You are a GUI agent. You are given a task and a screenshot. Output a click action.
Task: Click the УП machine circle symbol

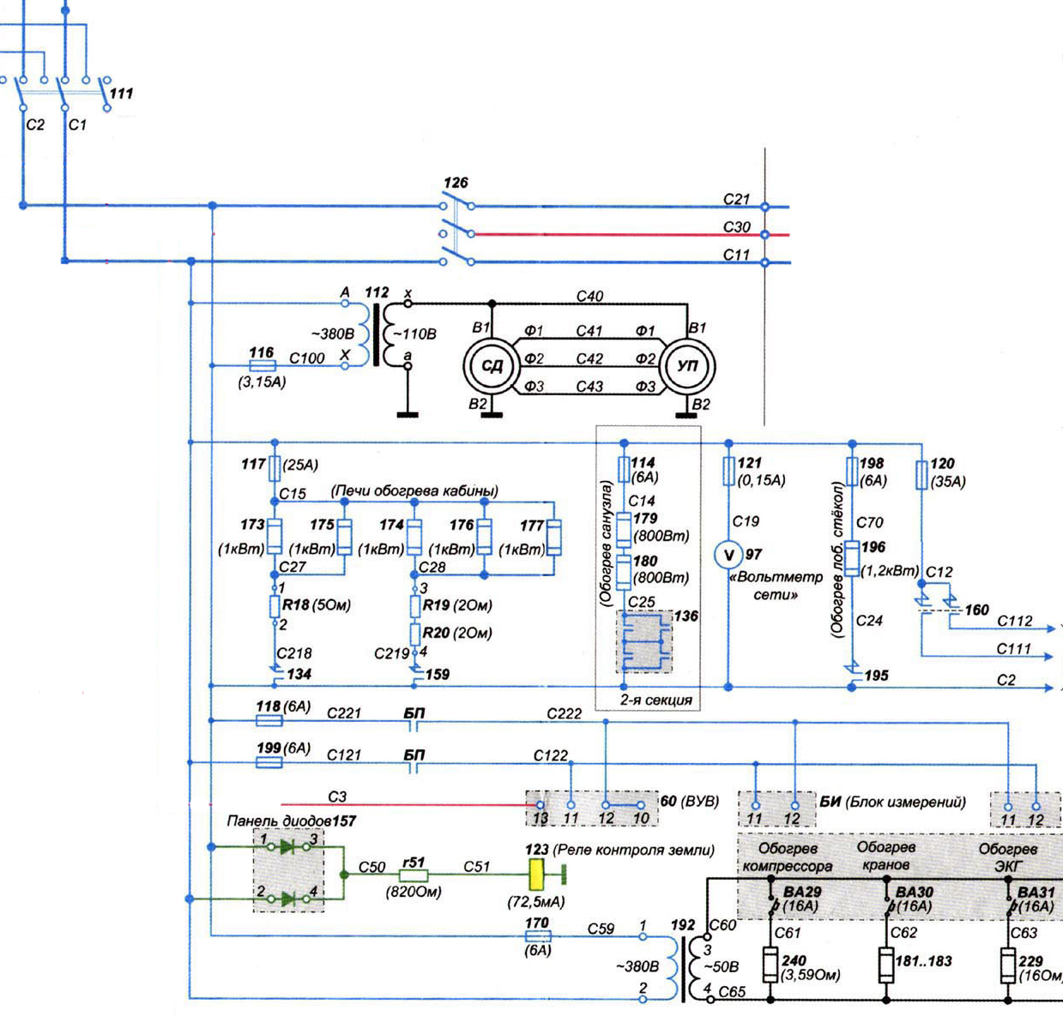coord(686,367)
